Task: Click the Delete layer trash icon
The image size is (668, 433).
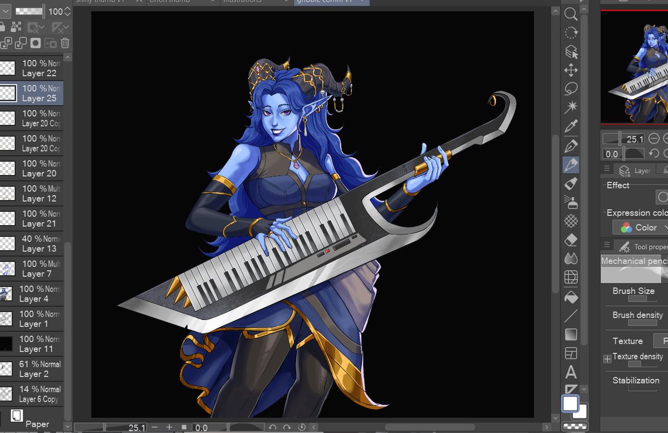Action: pos(65,43)
